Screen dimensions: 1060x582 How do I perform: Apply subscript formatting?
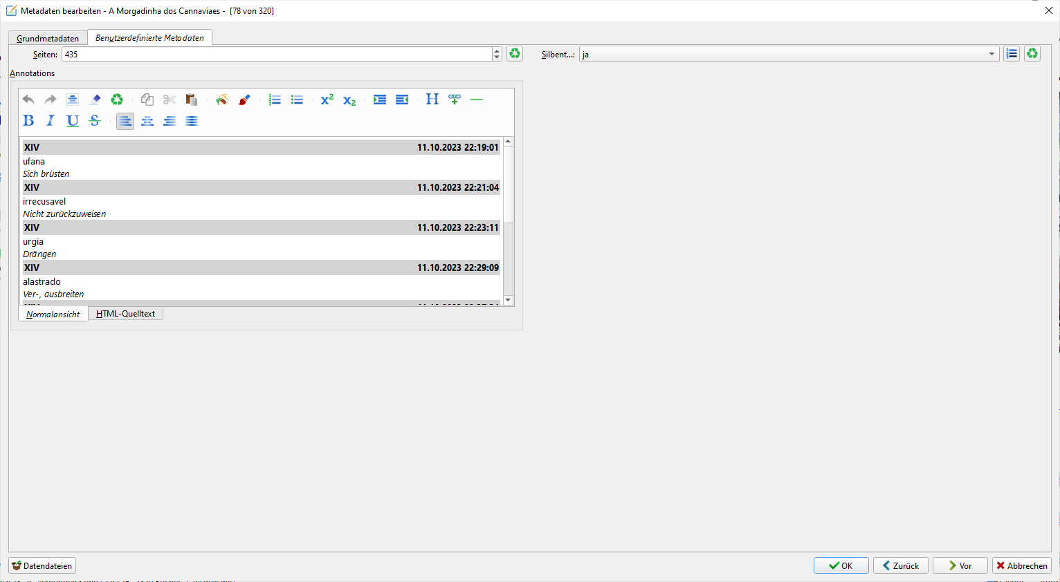tap(349, 100)
